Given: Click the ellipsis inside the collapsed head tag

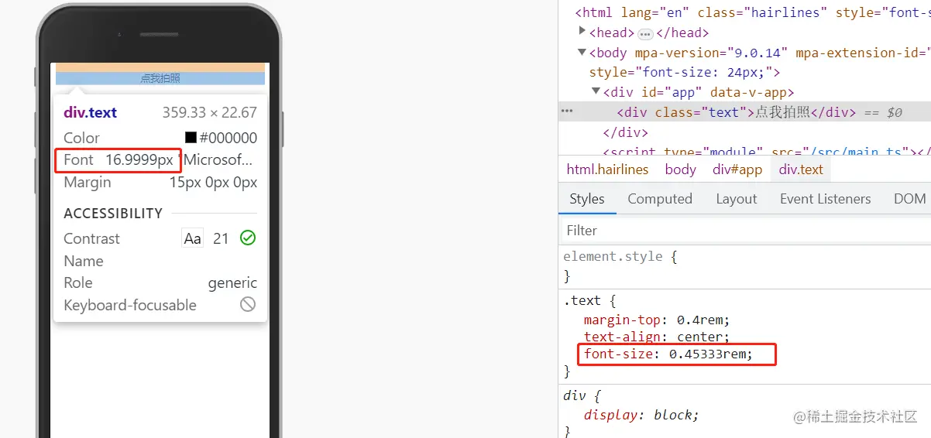Looking at the screenshot, I should point(645,33).
